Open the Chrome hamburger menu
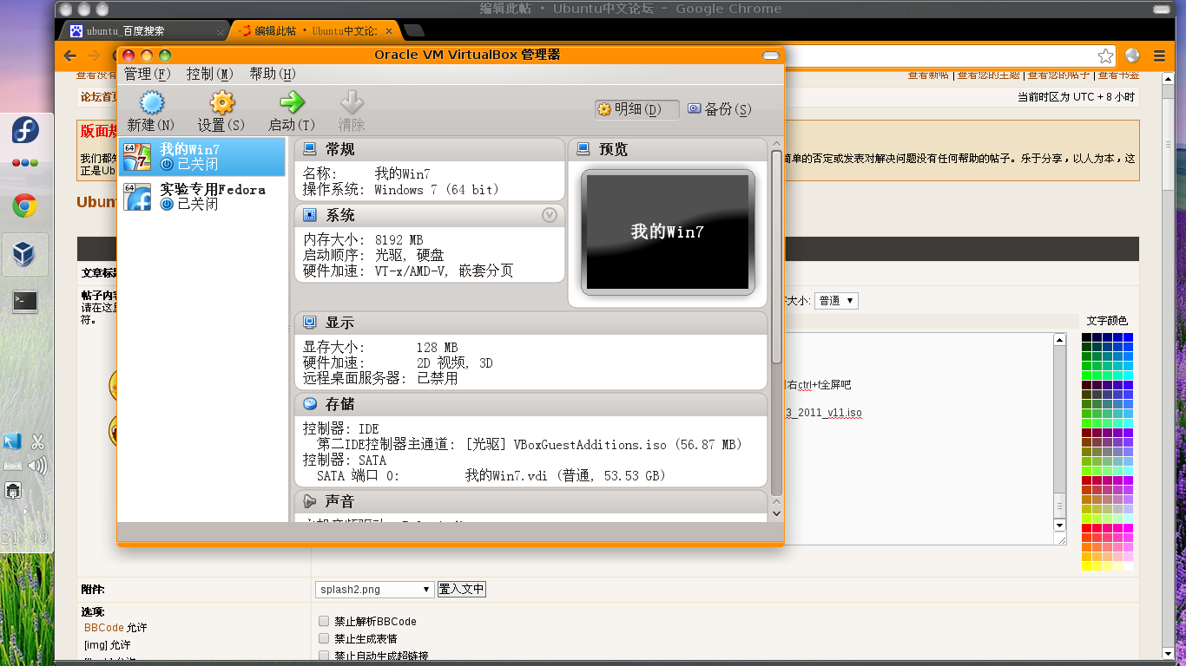Image resolution: width=1186 pixels, height=666 pixels. (x=1160, y=55)
